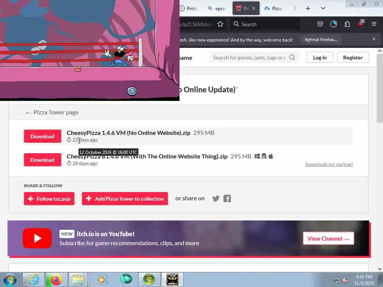The width and height of the screenshot is (383, 287).
Task: Open the Extensions puzzle-piece icon
Action: pos(347,24)
